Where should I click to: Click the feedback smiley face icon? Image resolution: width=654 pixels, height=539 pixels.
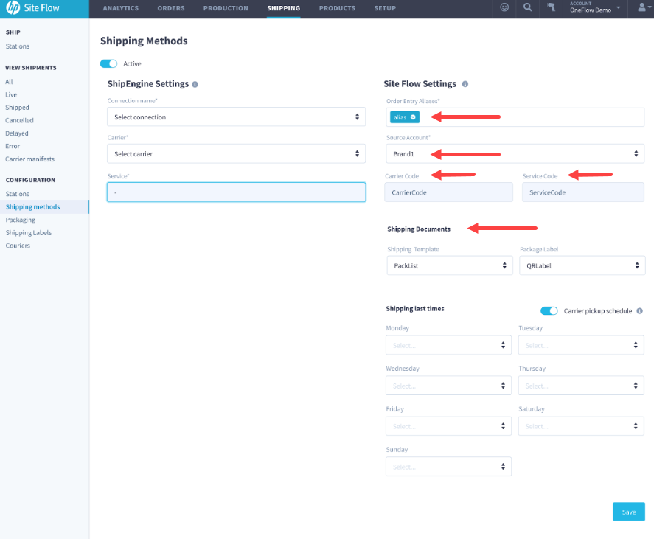504,7
